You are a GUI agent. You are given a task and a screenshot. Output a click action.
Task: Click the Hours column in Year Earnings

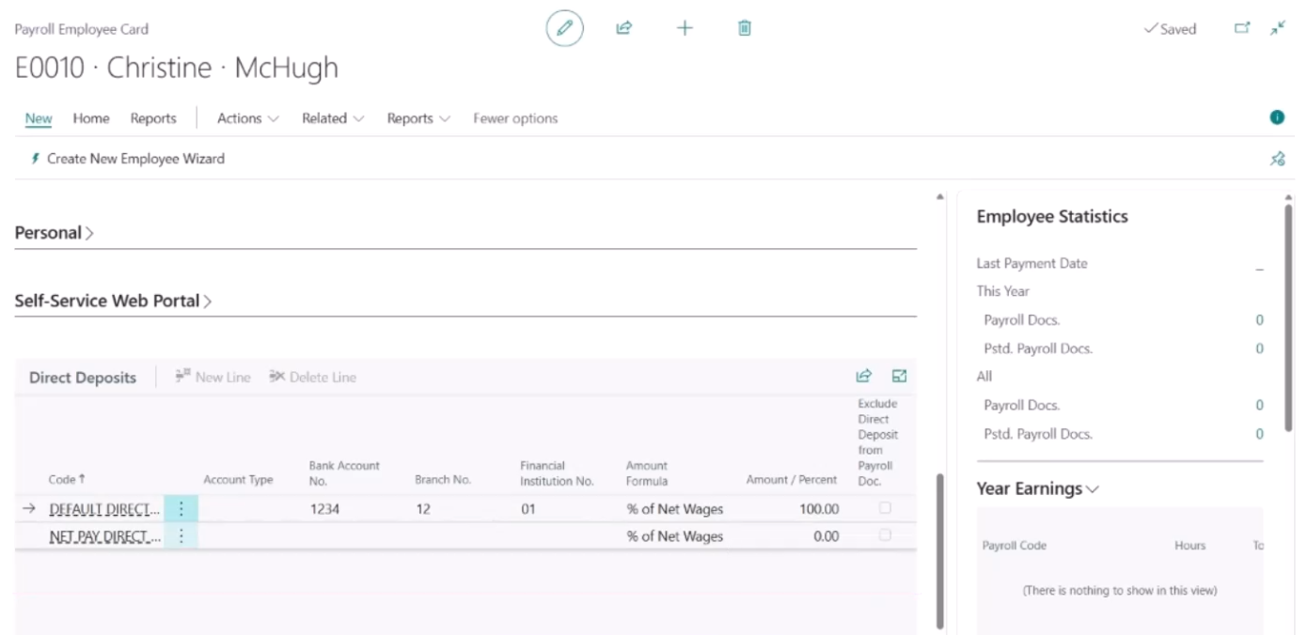point(1189,545)
